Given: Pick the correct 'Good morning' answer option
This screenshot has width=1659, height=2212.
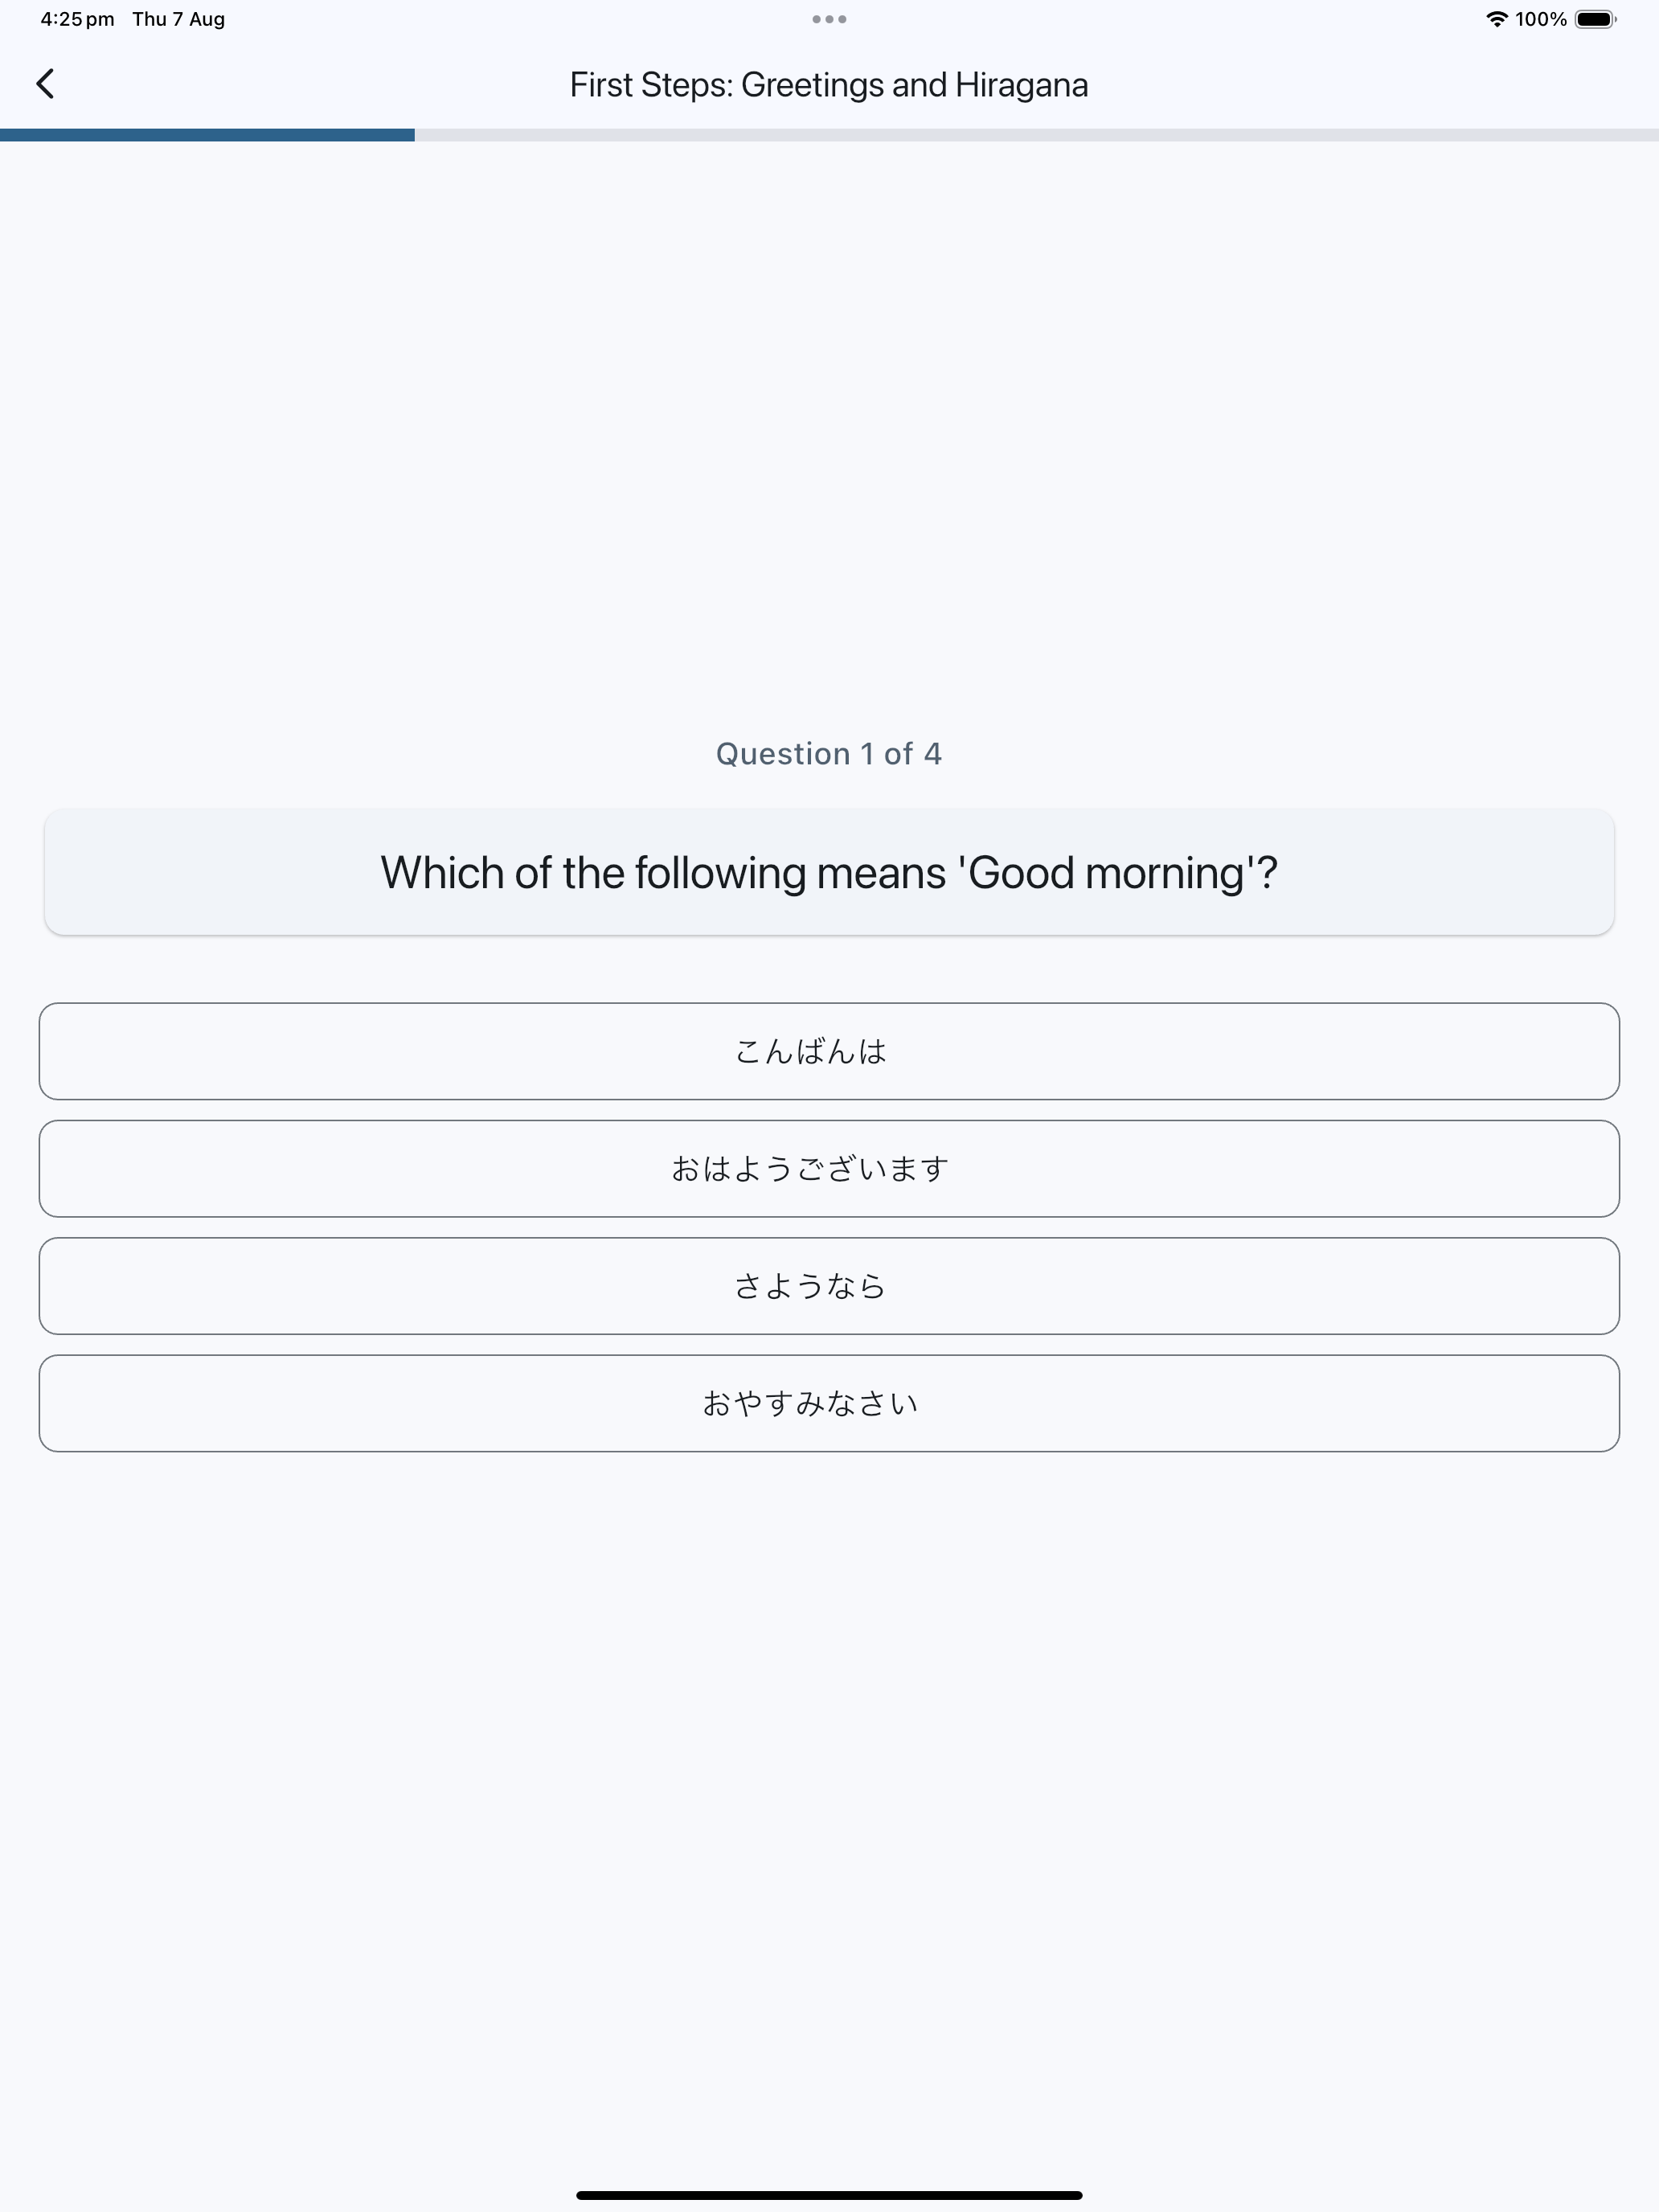Looking at the screenshot, I should [829, 1168].
